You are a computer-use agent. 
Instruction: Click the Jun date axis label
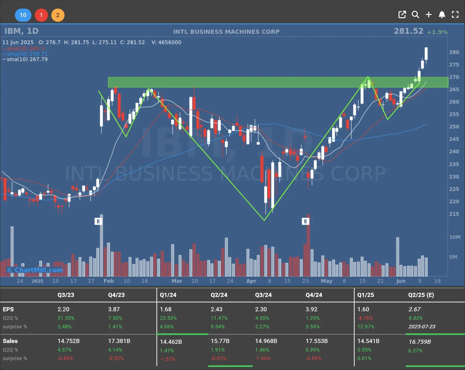[x=401, y=281]
